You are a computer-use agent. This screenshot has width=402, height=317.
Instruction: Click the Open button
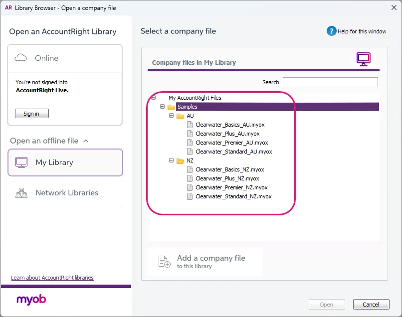tap(327, 305)
